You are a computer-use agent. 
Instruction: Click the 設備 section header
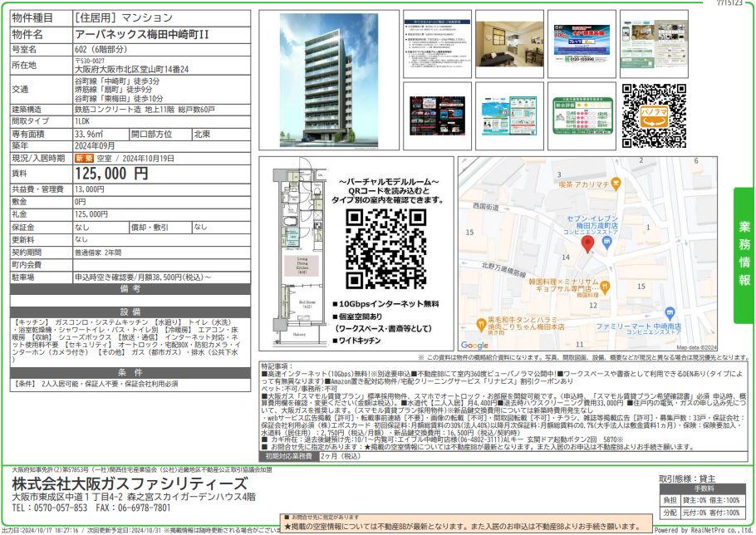point(130,312)
